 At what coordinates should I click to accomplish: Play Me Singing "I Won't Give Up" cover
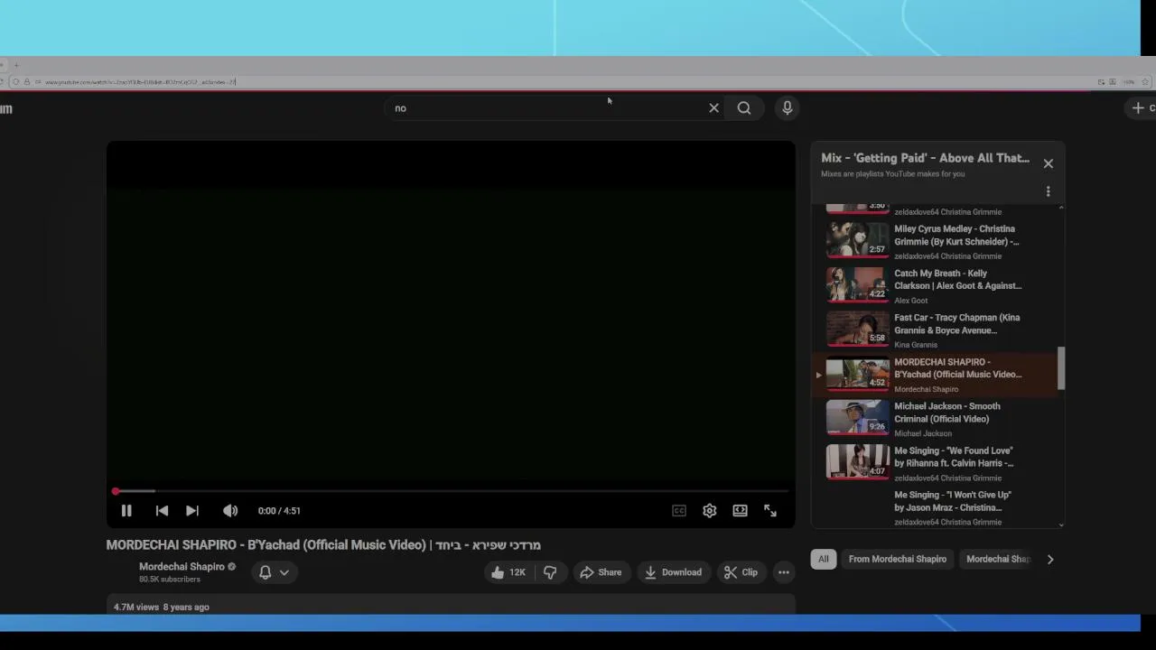click(x=952, y=501)
